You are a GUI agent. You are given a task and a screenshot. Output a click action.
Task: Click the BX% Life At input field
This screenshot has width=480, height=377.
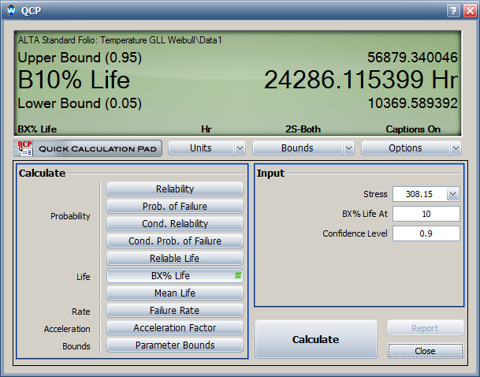(x=426, y=214)
